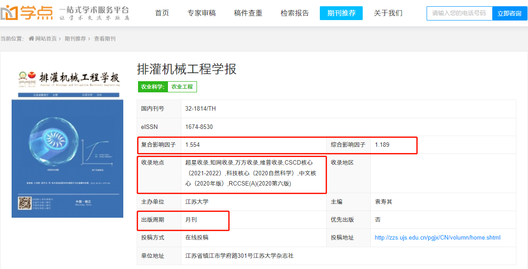Screen dimensions: 528x269
Task: Click the 国内刊号 row label
Action: [x=152, y=109]
